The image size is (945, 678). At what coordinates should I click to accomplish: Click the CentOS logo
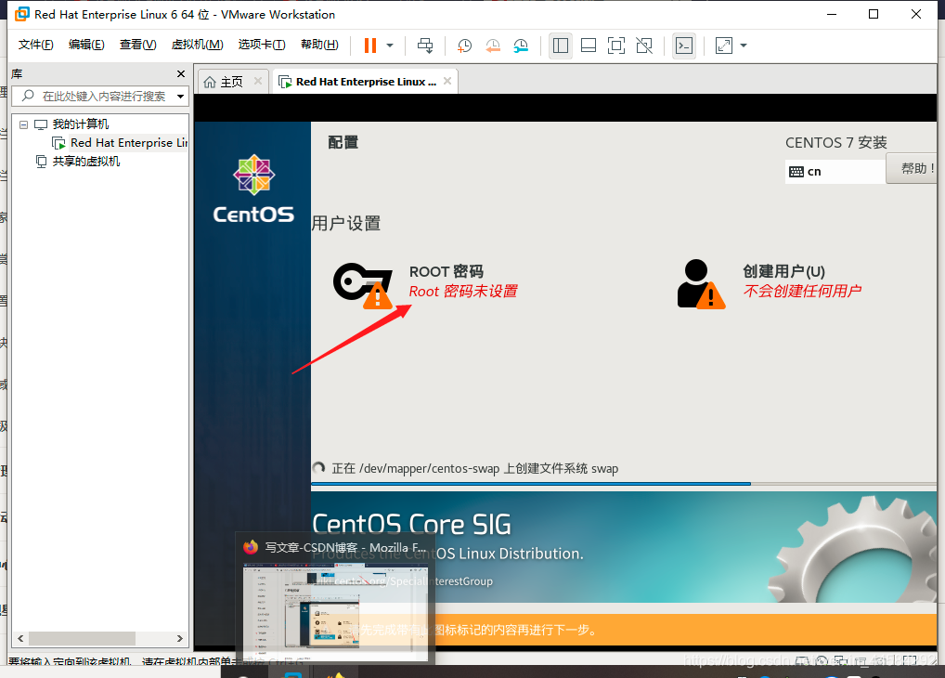point(253,189)
